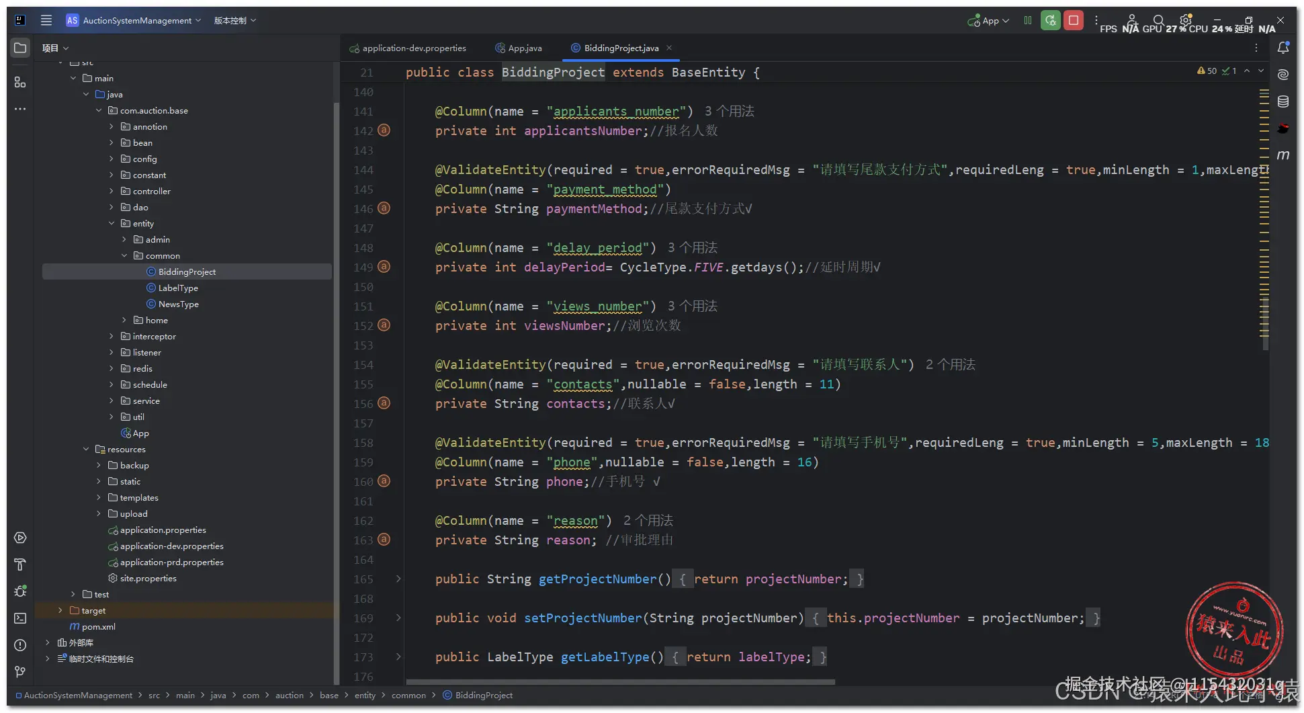Show the 2 usages for contacts field

click(x=951, y=364)
